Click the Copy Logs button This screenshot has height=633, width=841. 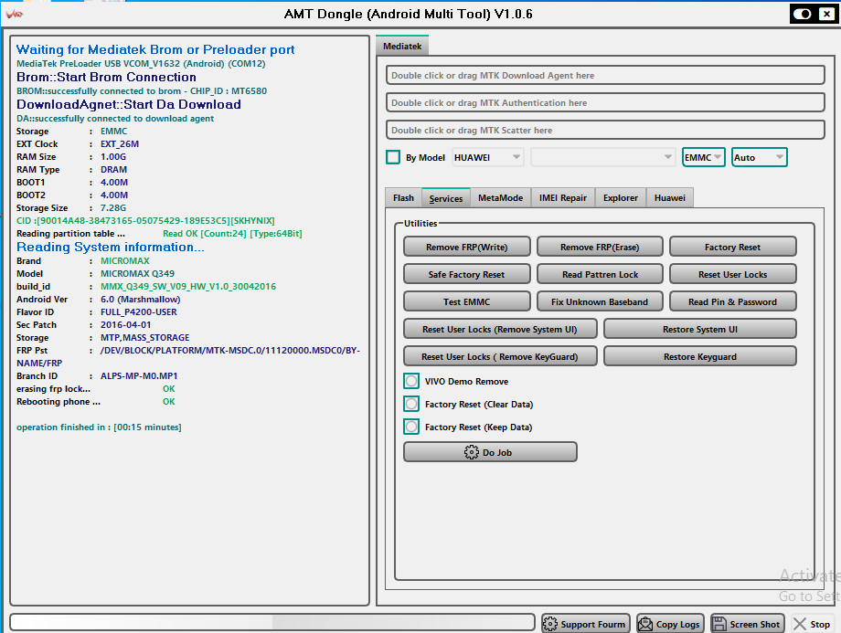pos(670,624)
